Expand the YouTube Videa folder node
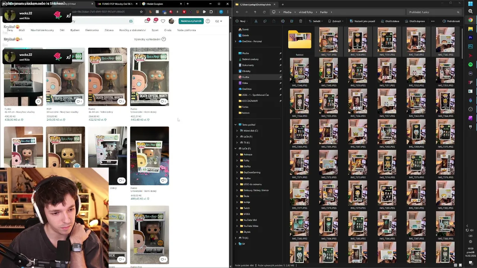Viewport: 477px width, 268px height. pos(237,226)
